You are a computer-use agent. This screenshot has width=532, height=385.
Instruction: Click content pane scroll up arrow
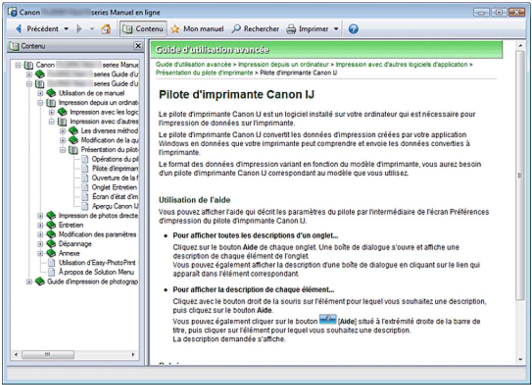pos(520,45)
